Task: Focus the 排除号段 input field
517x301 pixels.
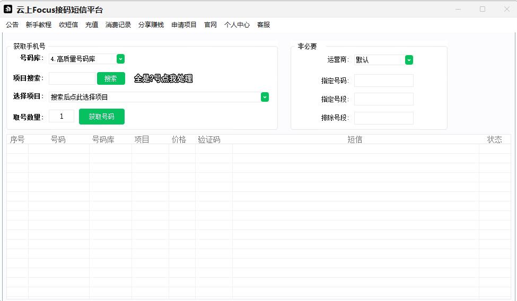Action: click(383, 118)
